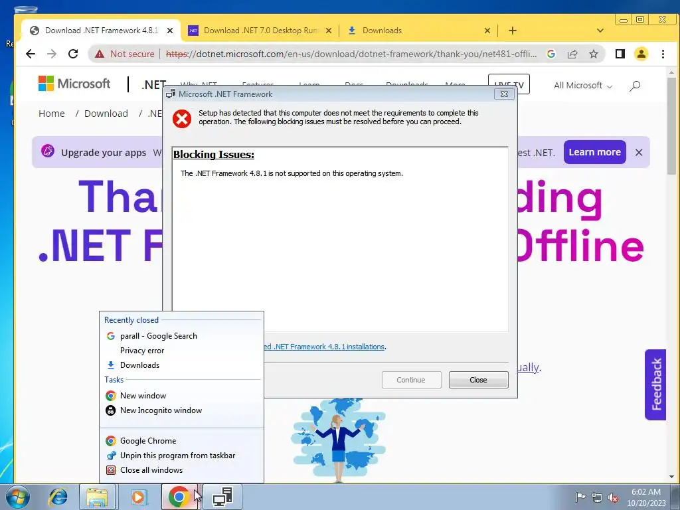Unpin this program from taskbar
The image size is (680, 510).
181,456
